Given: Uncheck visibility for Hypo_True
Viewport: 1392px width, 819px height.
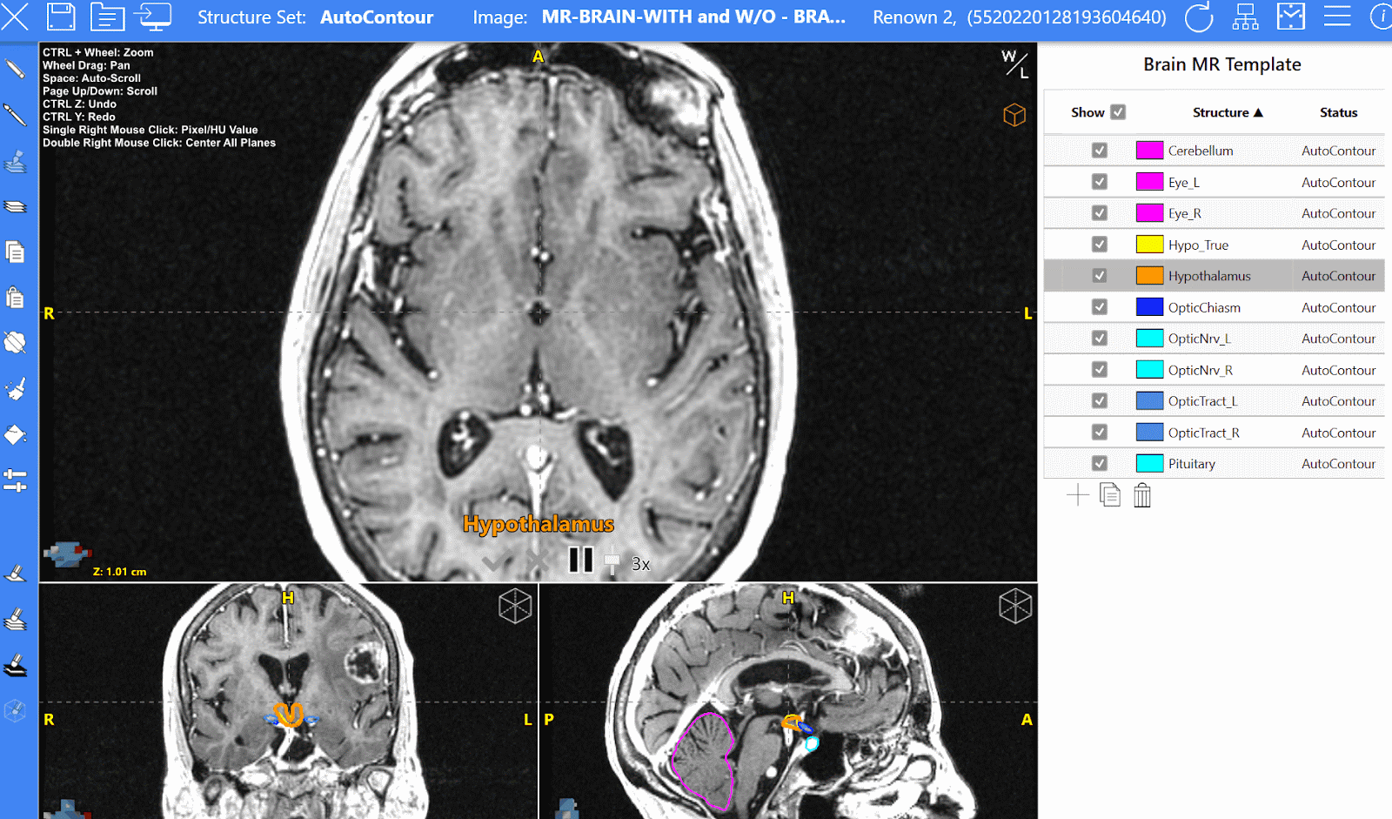Looking at the screenshot, I should click(x=1100, y=245).
